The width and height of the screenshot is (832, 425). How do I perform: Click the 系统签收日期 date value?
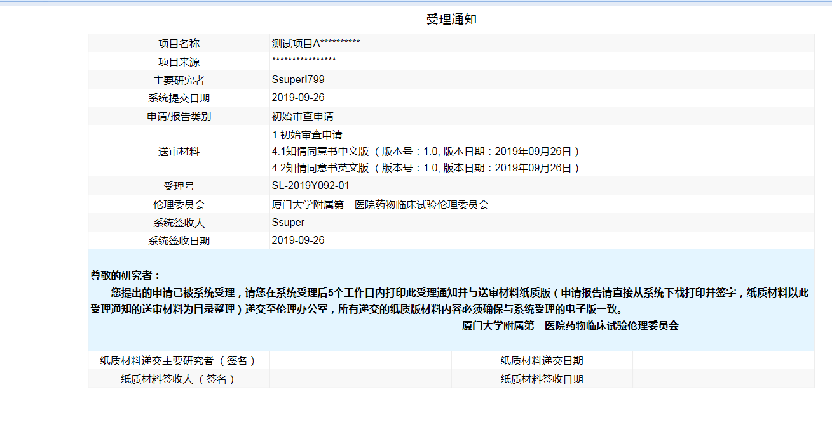[297, 240]
